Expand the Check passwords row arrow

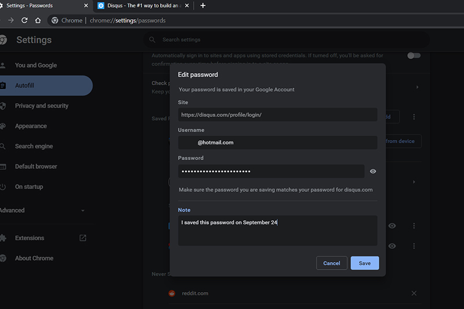tap(417, 87)
